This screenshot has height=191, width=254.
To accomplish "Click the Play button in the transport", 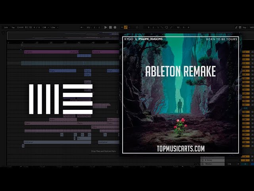I will pyautogui.click(x=106, y=27).
